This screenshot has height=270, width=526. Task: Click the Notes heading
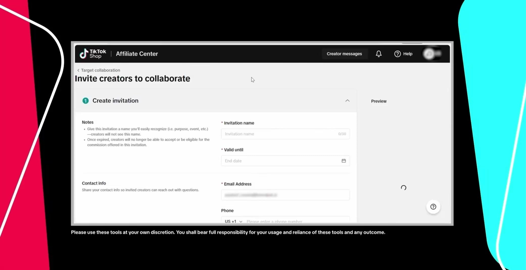(88, 122)
